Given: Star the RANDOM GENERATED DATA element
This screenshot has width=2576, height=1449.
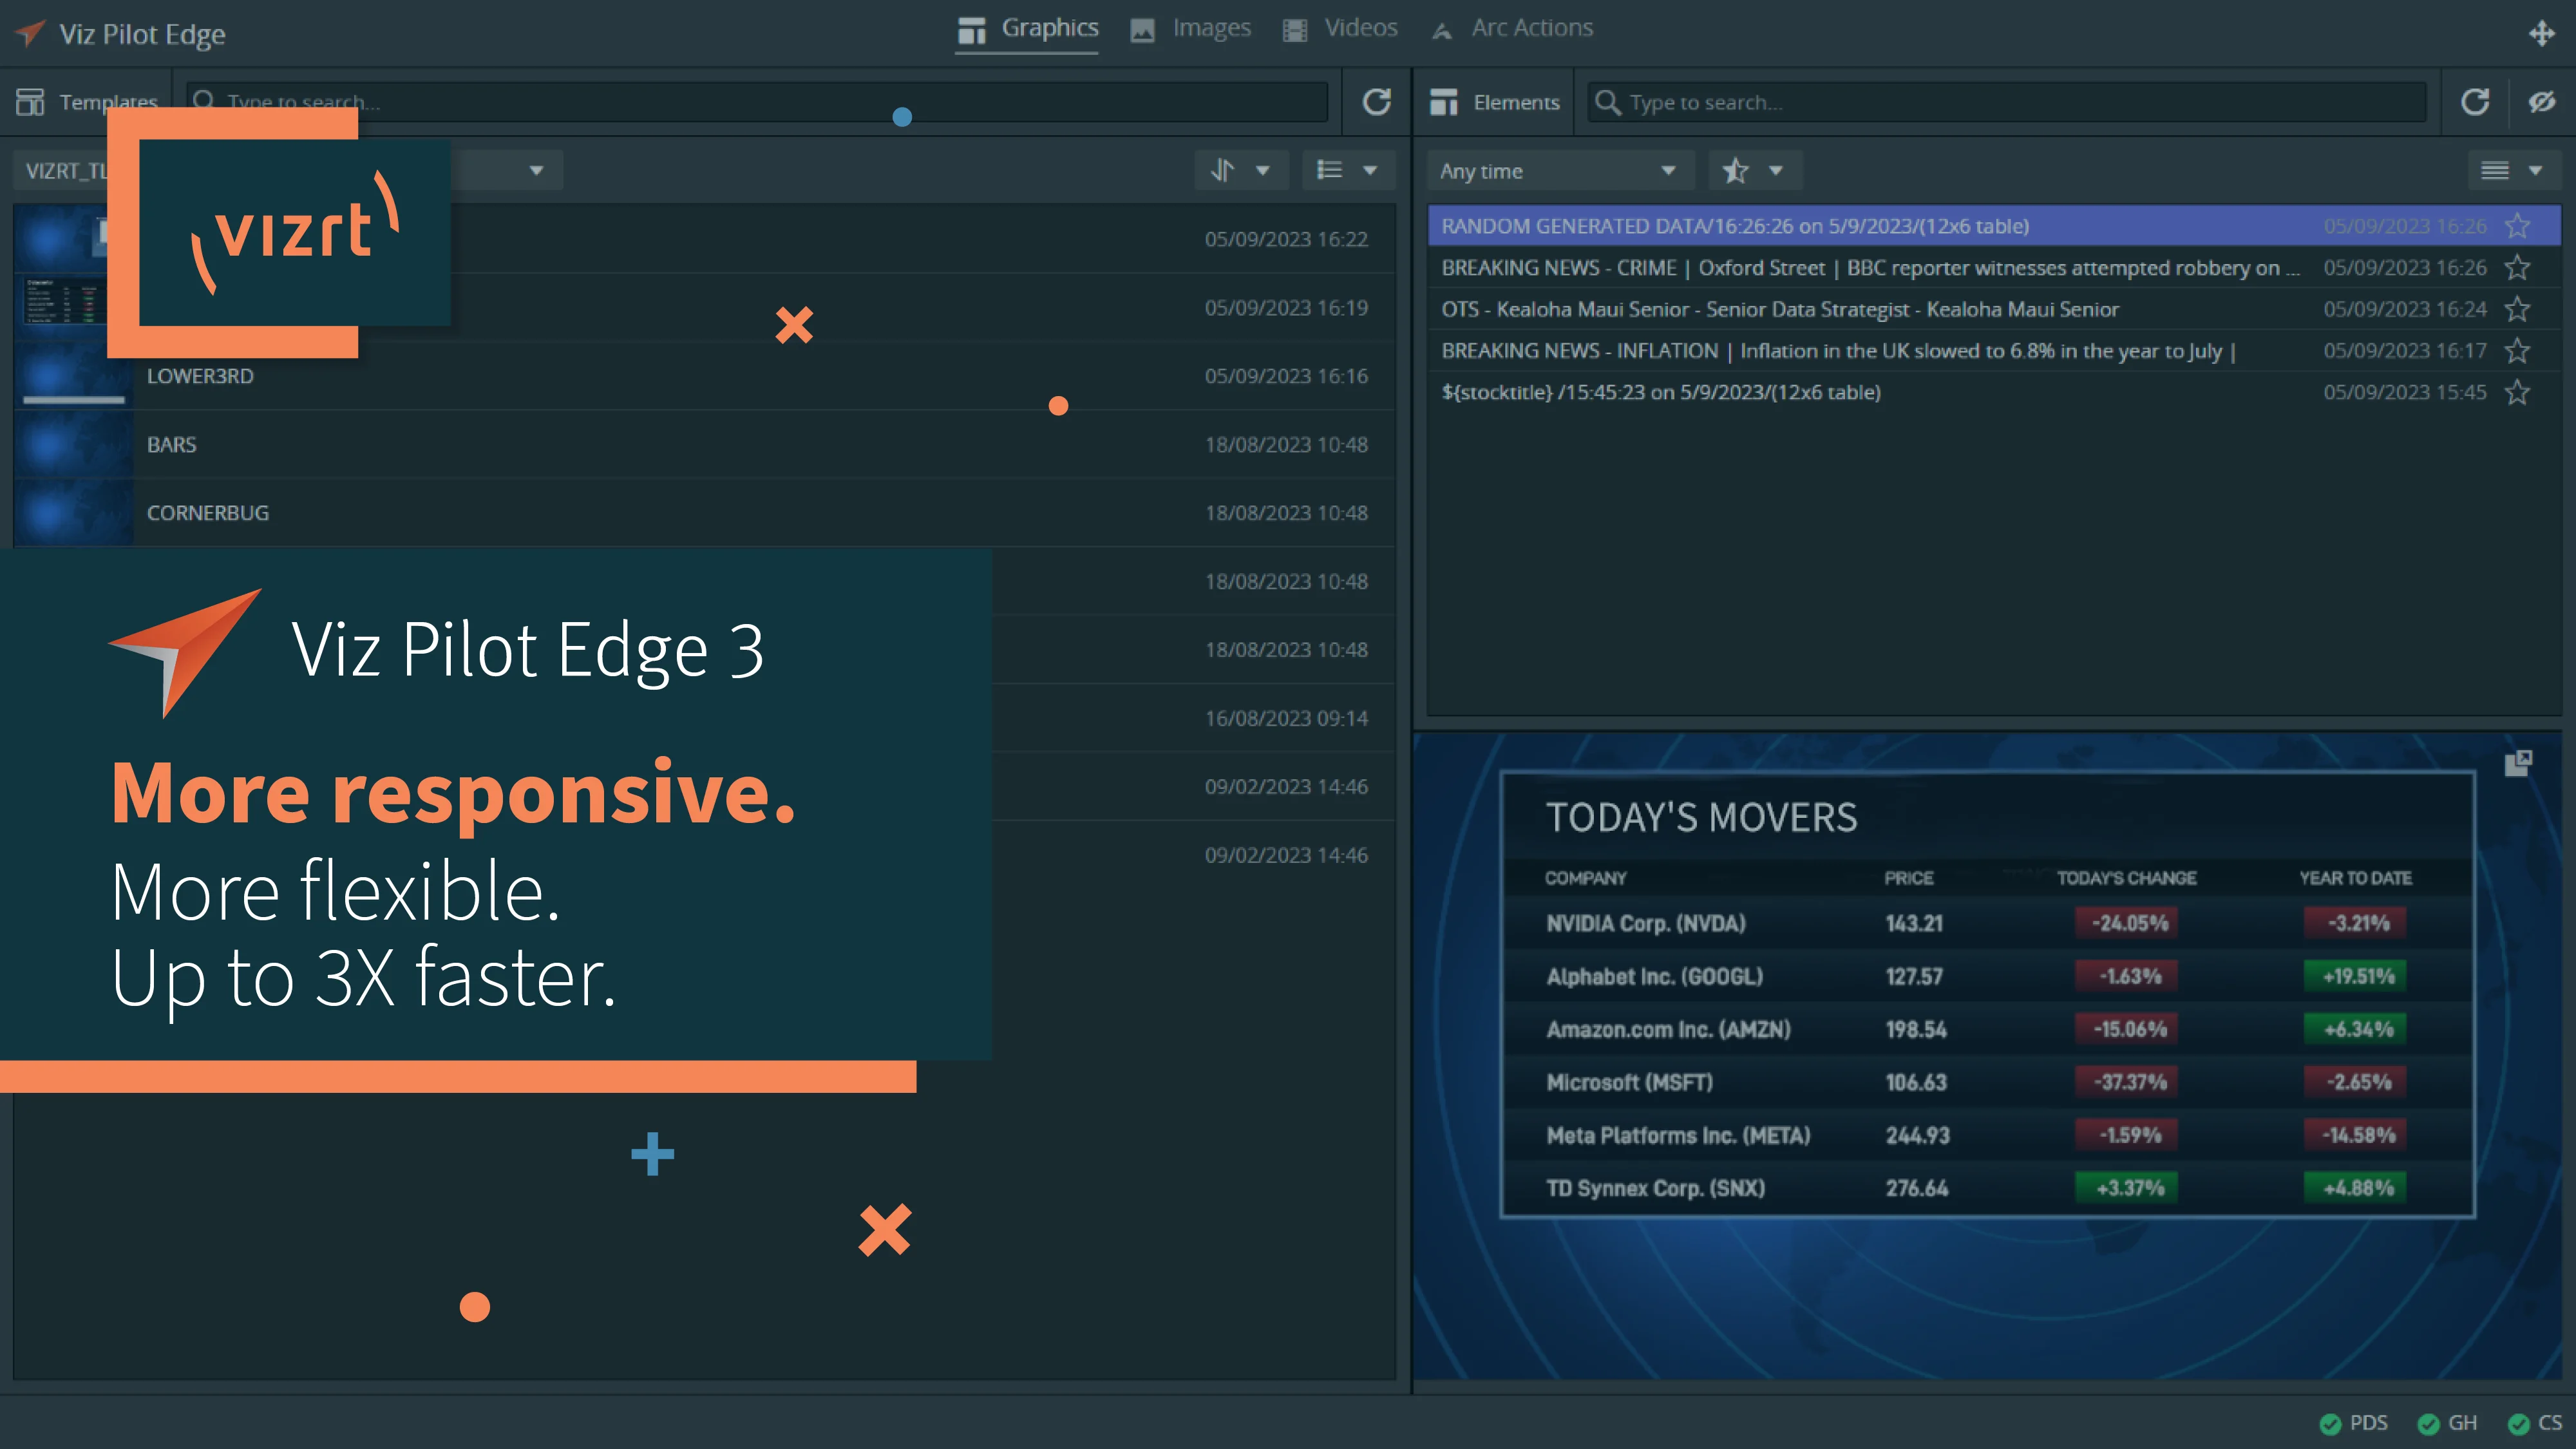Looking at the screenshot, I should [2517, 226].
